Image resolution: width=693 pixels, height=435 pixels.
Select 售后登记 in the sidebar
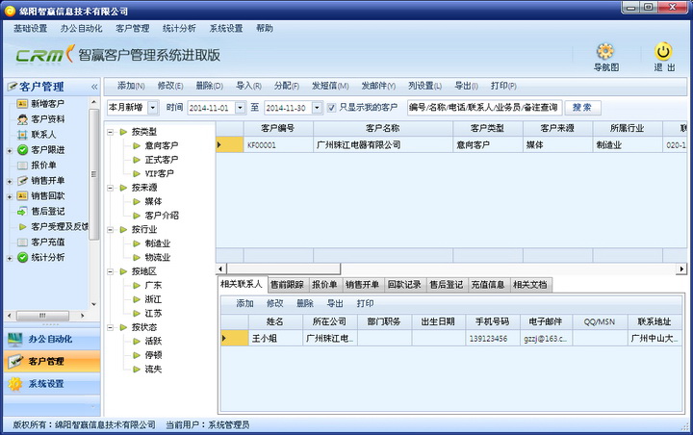[47, 211]
